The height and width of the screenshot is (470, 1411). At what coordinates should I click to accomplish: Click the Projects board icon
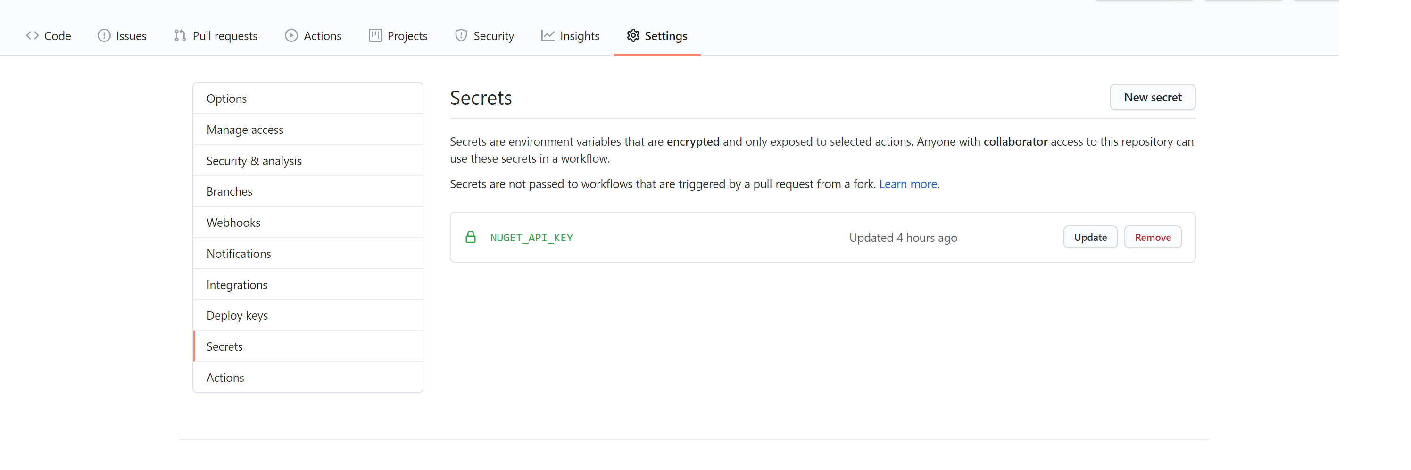point(374,36)
